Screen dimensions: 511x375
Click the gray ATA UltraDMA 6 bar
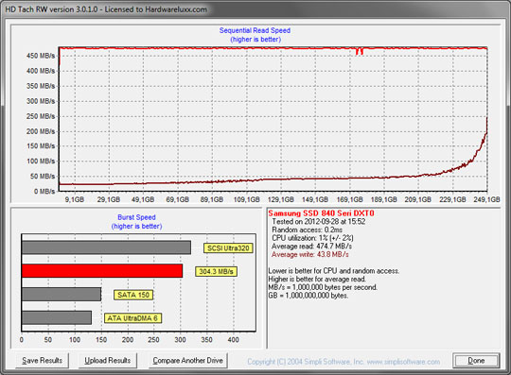(x=57, y=317)
